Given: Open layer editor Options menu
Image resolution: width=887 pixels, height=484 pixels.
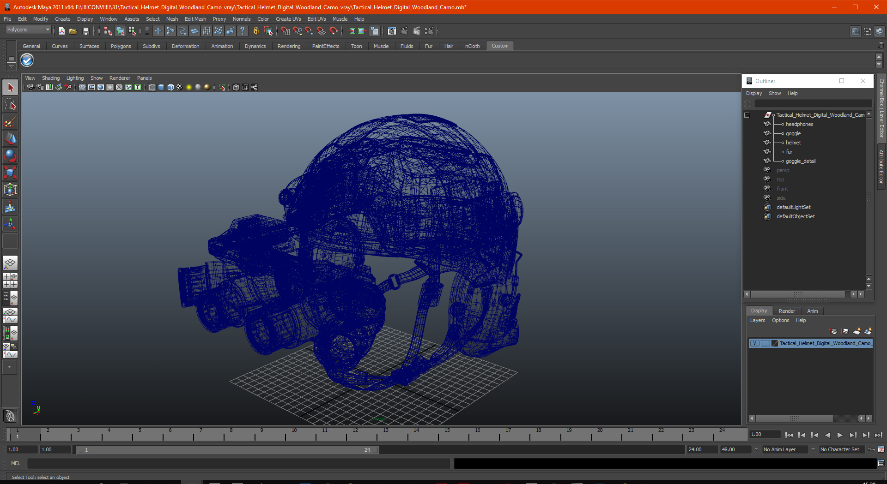Looking at the screenshot, I should pyautogui.click(x=780, y=320).
